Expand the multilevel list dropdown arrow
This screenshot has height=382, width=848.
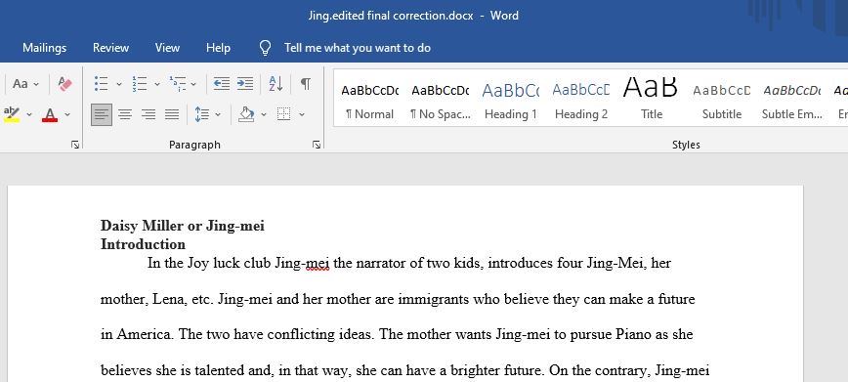(193, 84)
